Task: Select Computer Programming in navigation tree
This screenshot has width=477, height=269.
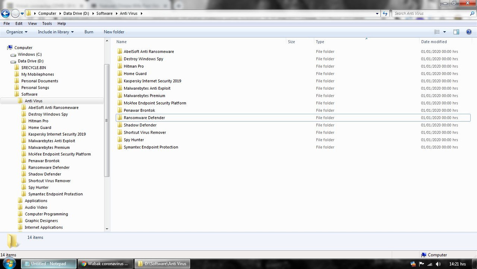Action: 46,214
